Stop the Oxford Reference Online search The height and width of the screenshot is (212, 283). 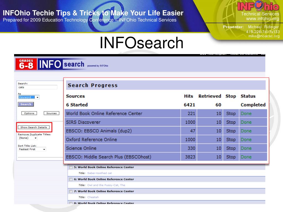pos(231,139)
